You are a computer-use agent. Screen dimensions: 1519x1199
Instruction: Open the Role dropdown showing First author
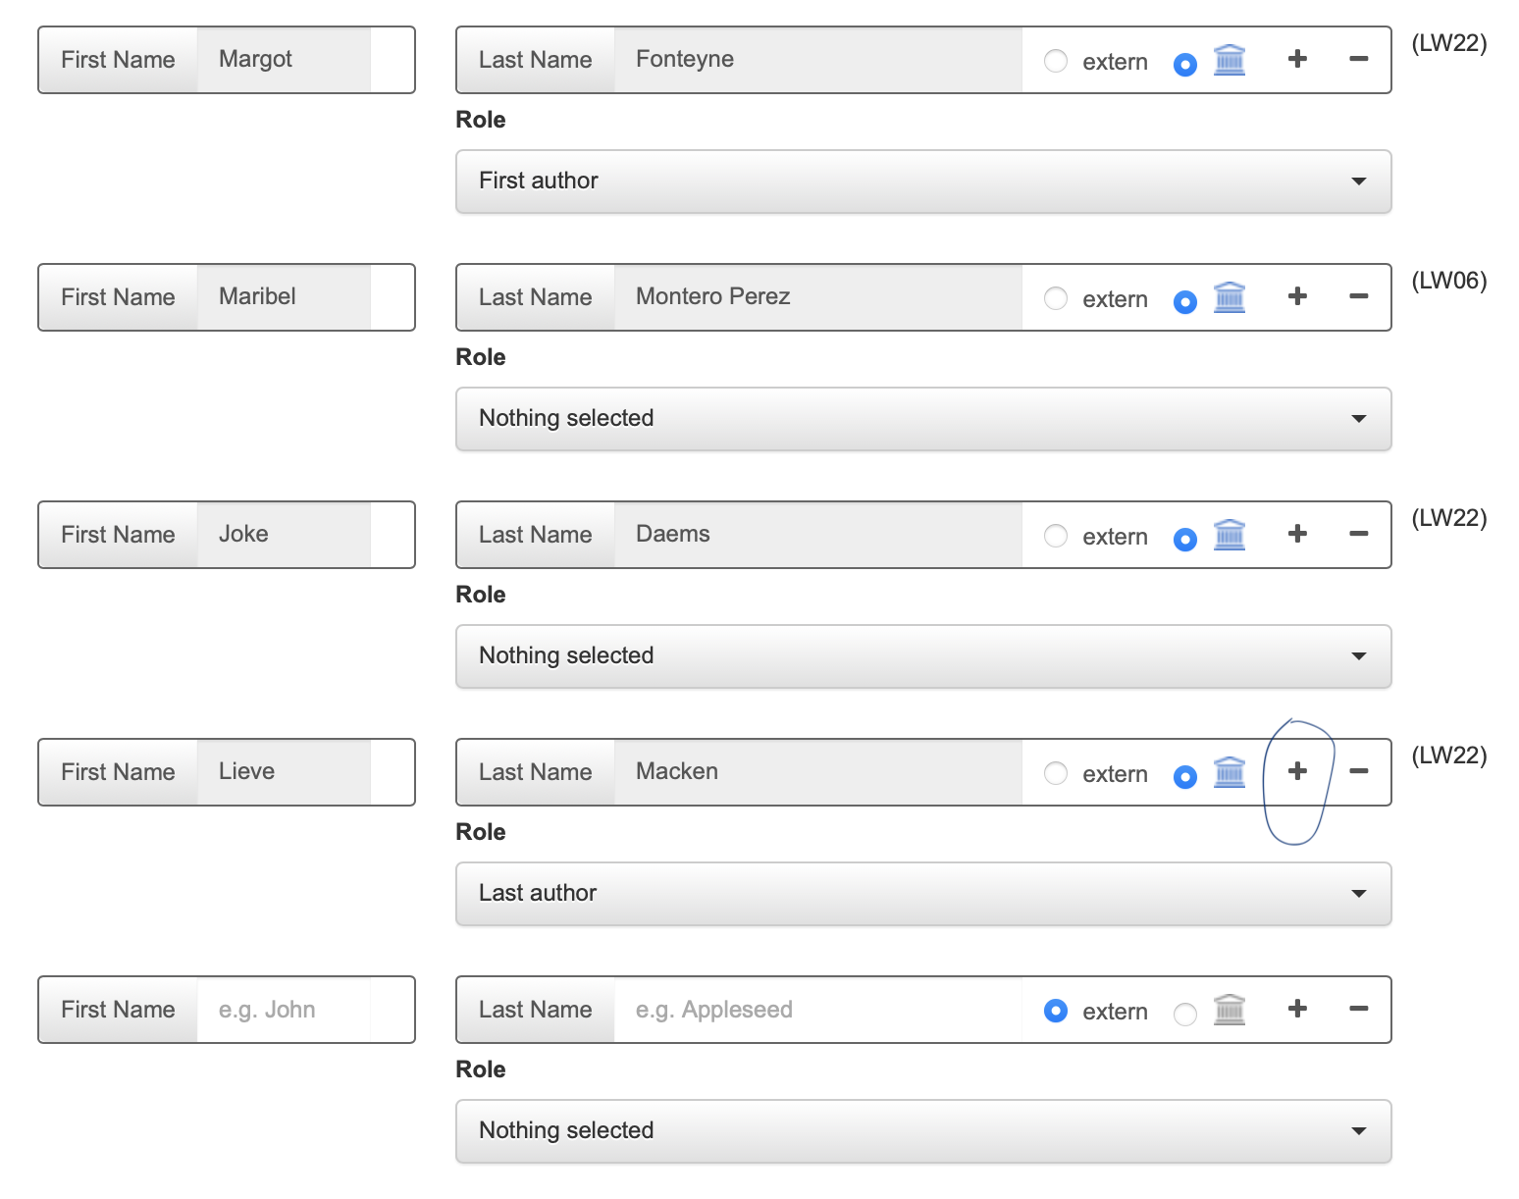[922, 181]
